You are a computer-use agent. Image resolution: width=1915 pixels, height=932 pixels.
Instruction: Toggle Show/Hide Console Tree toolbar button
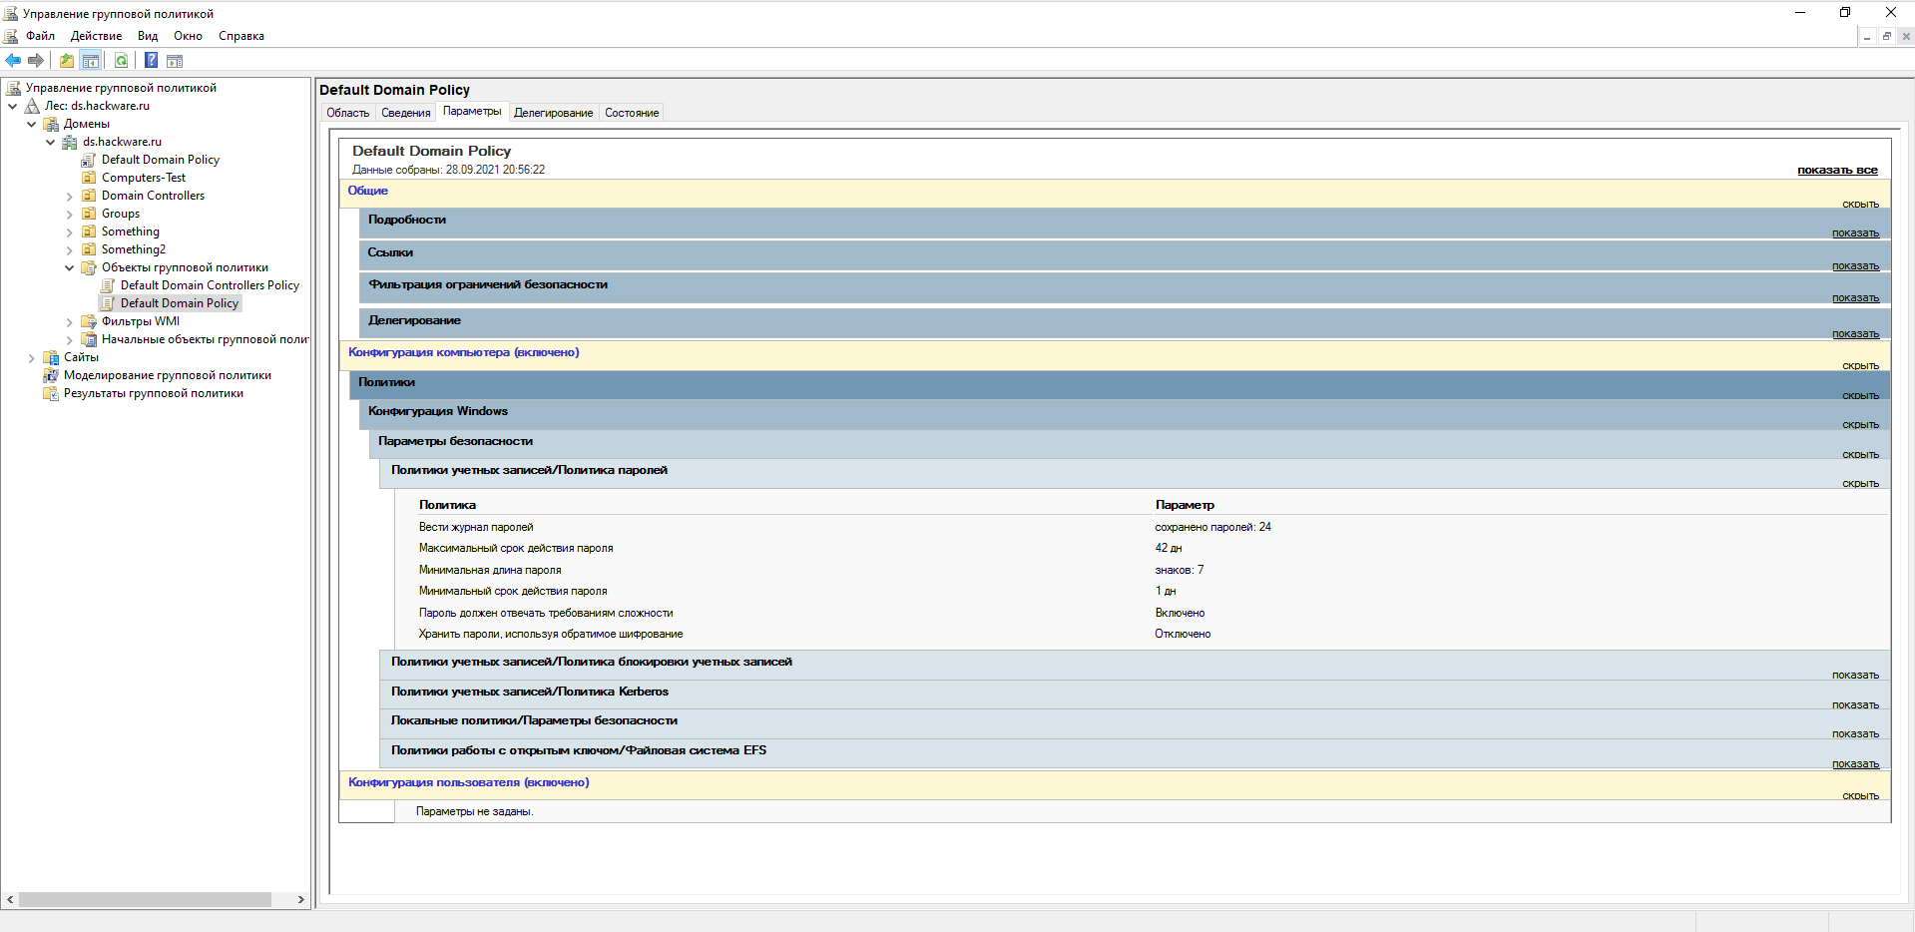[91, 61]
